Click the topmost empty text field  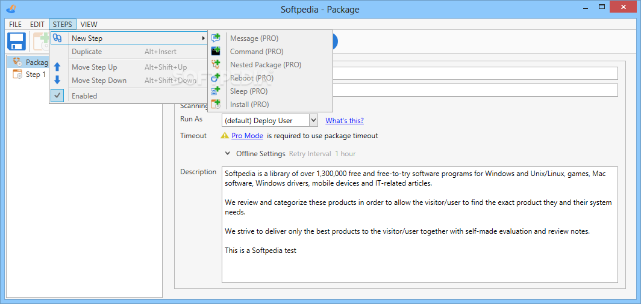pyautogui.click(x=475, y=73)
